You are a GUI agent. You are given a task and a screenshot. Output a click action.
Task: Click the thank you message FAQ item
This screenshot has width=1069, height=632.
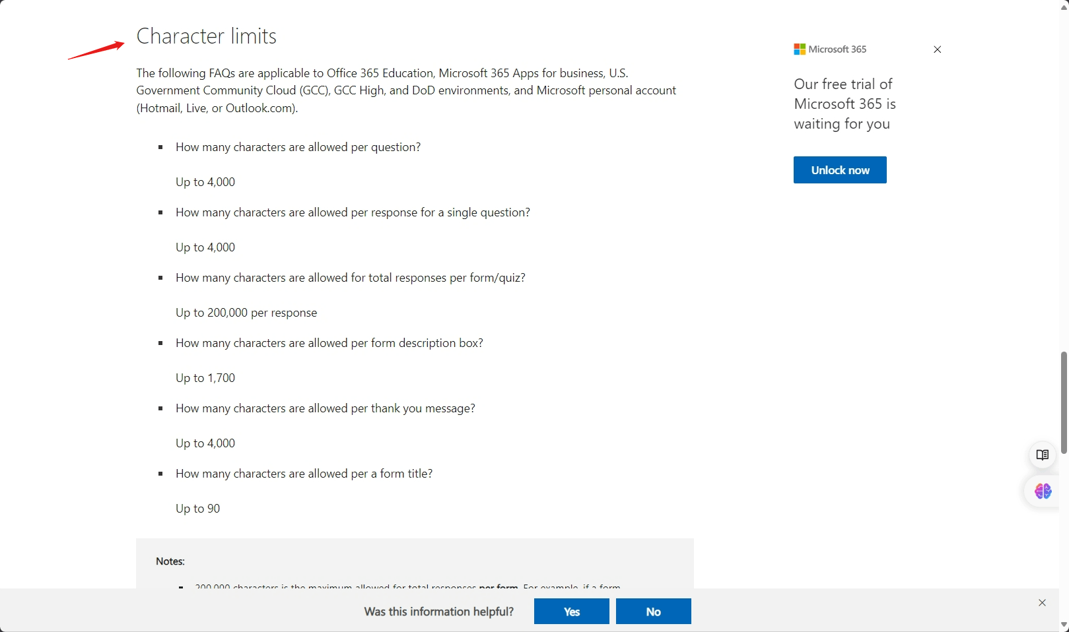325,408
